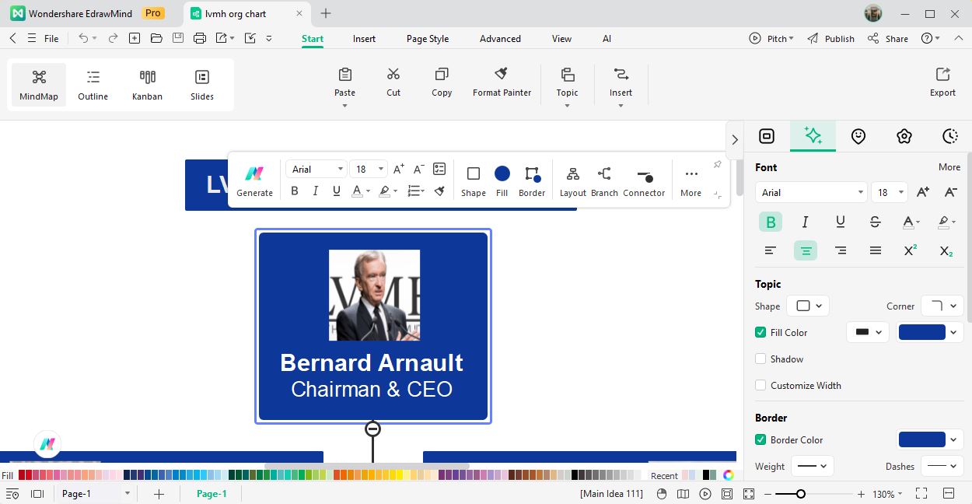This screenshot has width=972, height=504.
Task: Toggle Strikethrough in the right panel
Action: pos(876,222)
